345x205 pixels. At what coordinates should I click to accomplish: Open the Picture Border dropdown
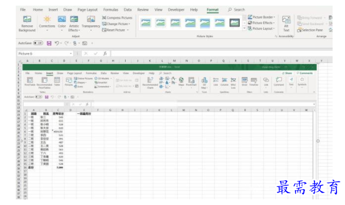[x=262, y=17]
